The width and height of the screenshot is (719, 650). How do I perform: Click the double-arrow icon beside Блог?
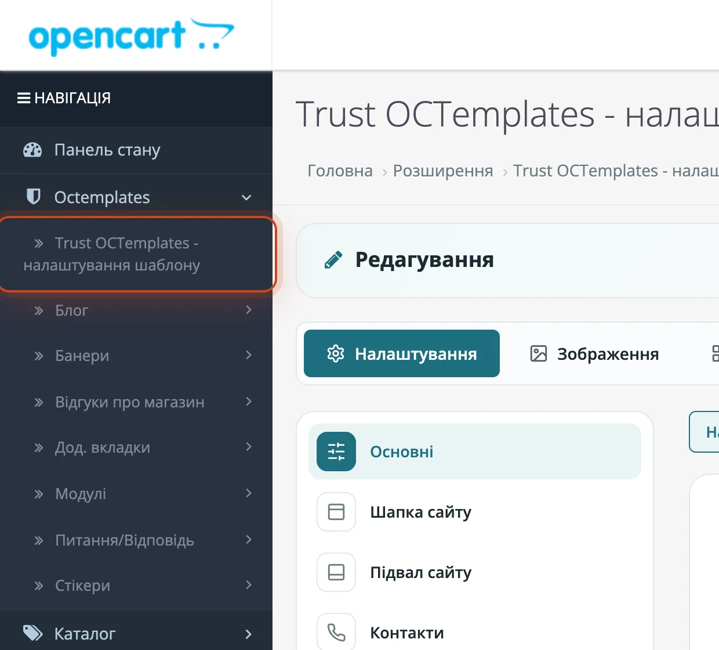click(x=39, y=310)
